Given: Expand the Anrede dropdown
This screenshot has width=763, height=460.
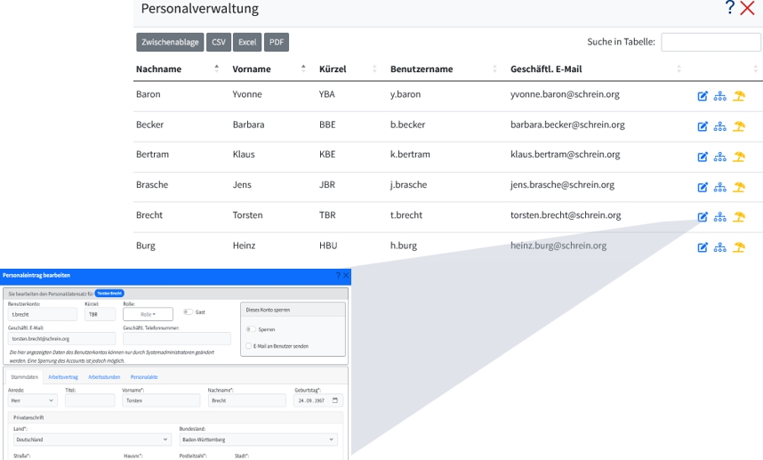Looking at the screenshot, I should (x=33, y=400).
